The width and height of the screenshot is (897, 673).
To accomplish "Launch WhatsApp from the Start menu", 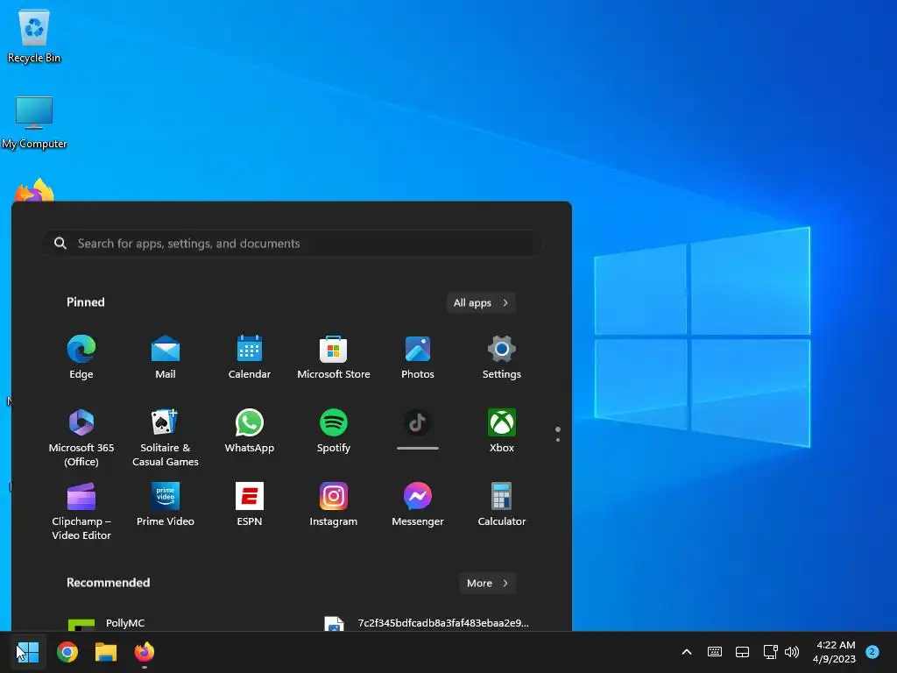I will [250, 431].
